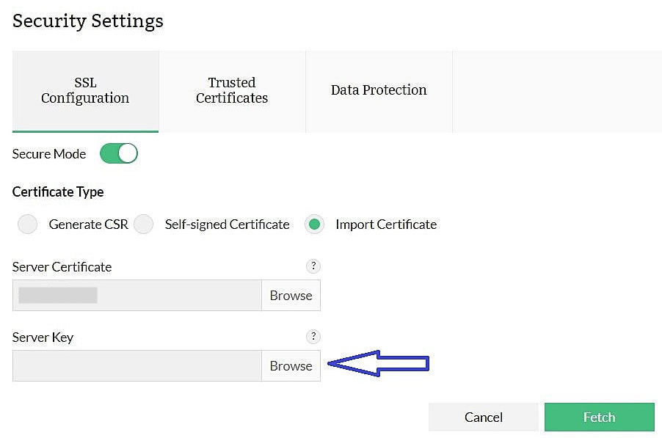Click the Fetch button

point(599,417)
